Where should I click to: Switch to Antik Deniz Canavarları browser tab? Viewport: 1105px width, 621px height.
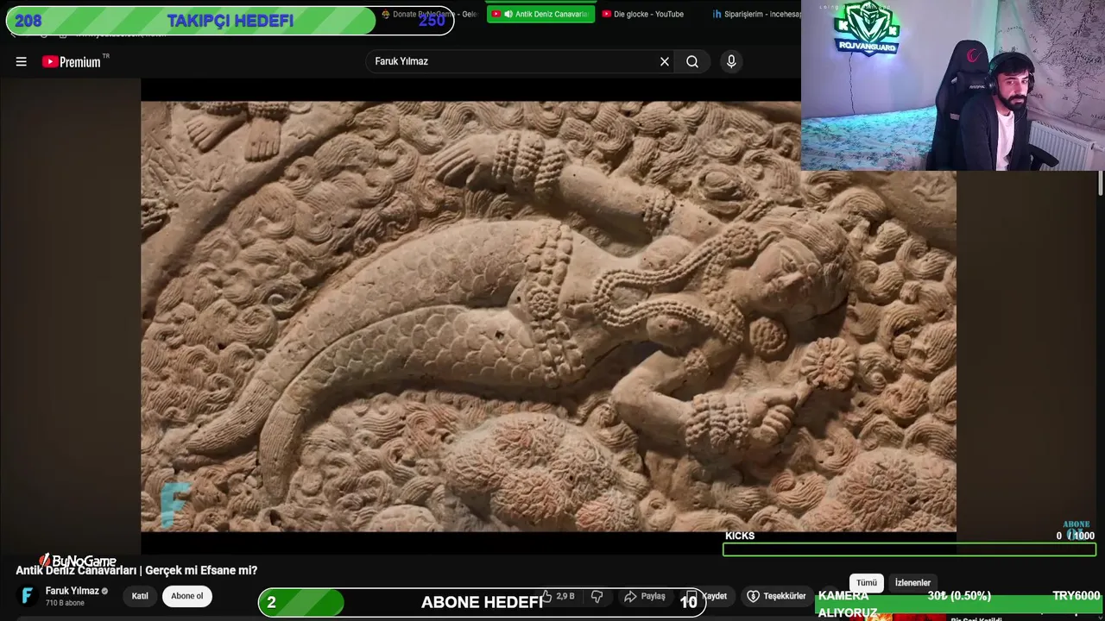540,14
